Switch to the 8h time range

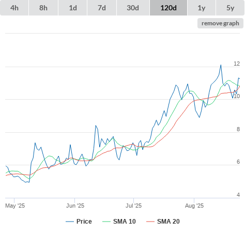click(43, 8)
